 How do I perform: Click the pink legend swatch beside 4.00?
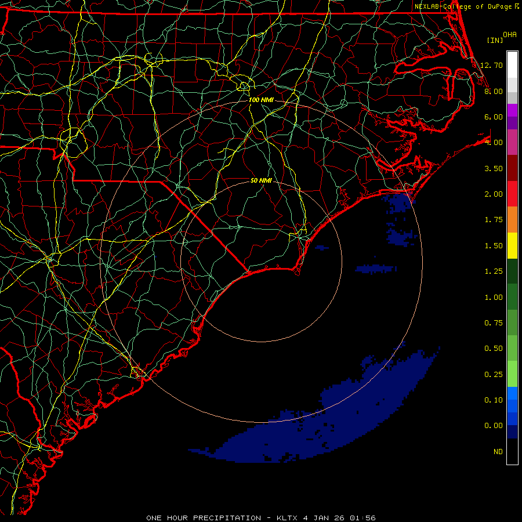512,142
